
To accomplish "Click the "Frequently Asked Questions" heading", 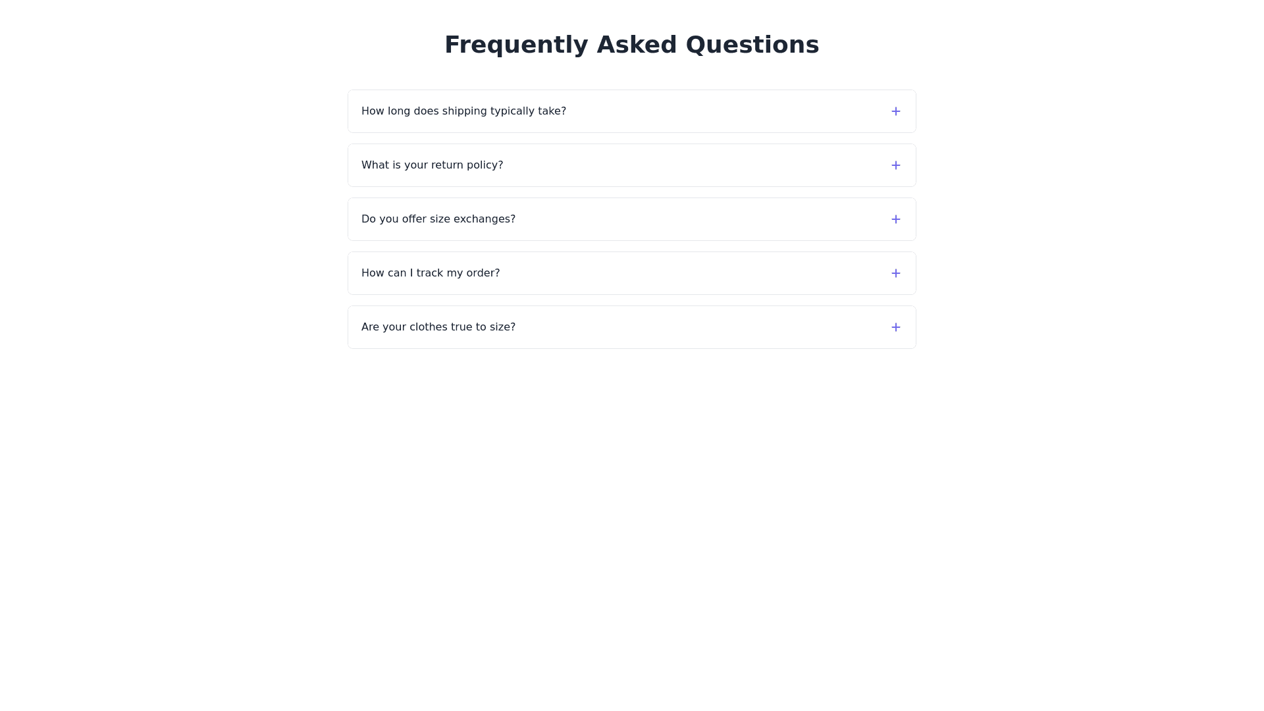I will (631, 45).
